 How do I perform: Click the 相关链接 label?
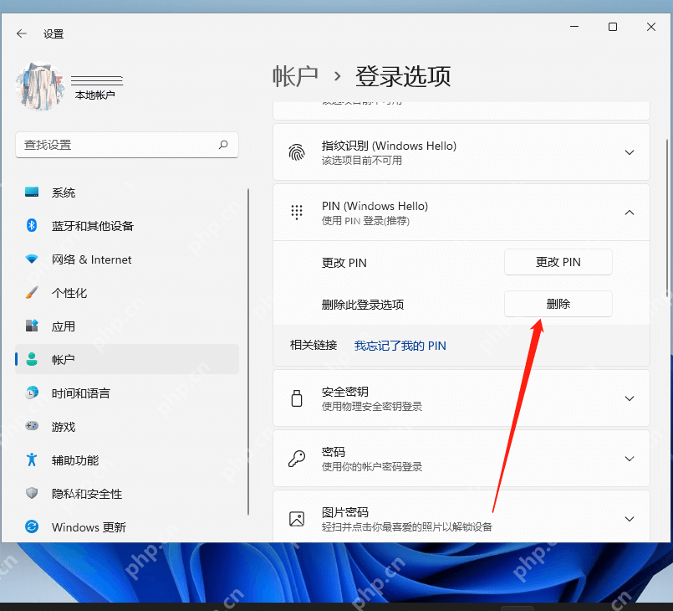[314, 345]
